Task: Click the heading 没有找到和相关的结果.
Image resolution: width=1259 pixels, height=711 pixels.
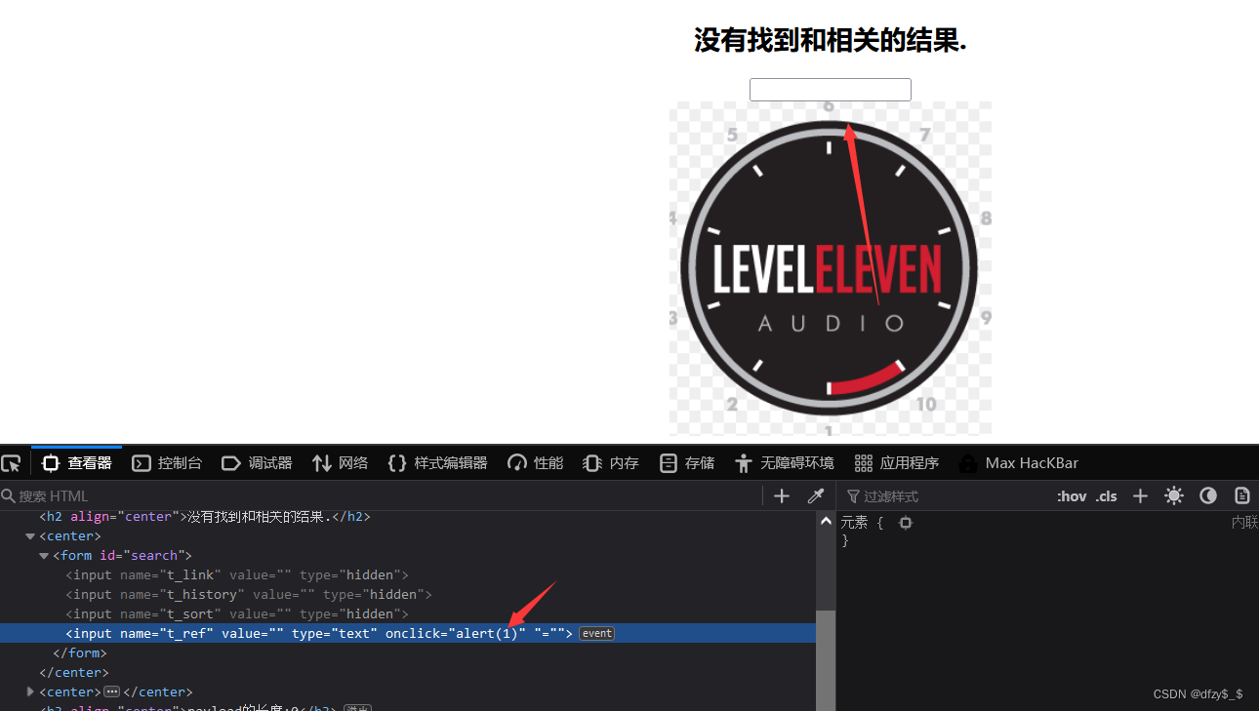Action: (x=830, y=40)
